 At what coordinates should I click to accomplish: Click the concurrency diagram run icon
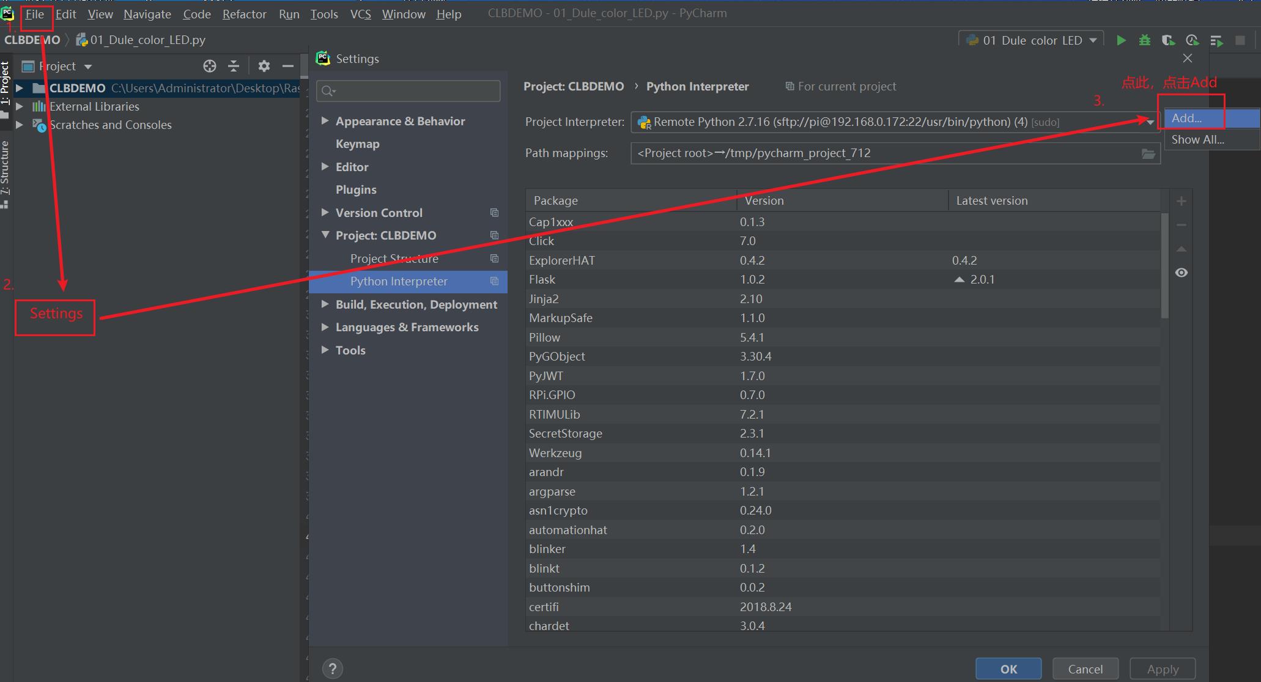tap(1216, 40)
